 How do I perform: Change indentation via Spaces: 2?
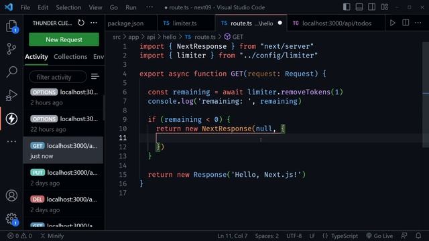(267, 236)
